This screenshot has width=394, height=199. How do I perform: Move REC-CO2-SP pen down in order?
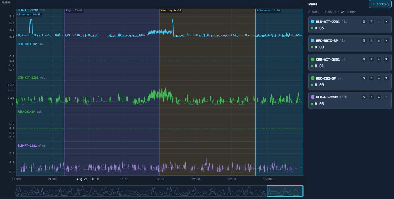(x=386, y=78)
